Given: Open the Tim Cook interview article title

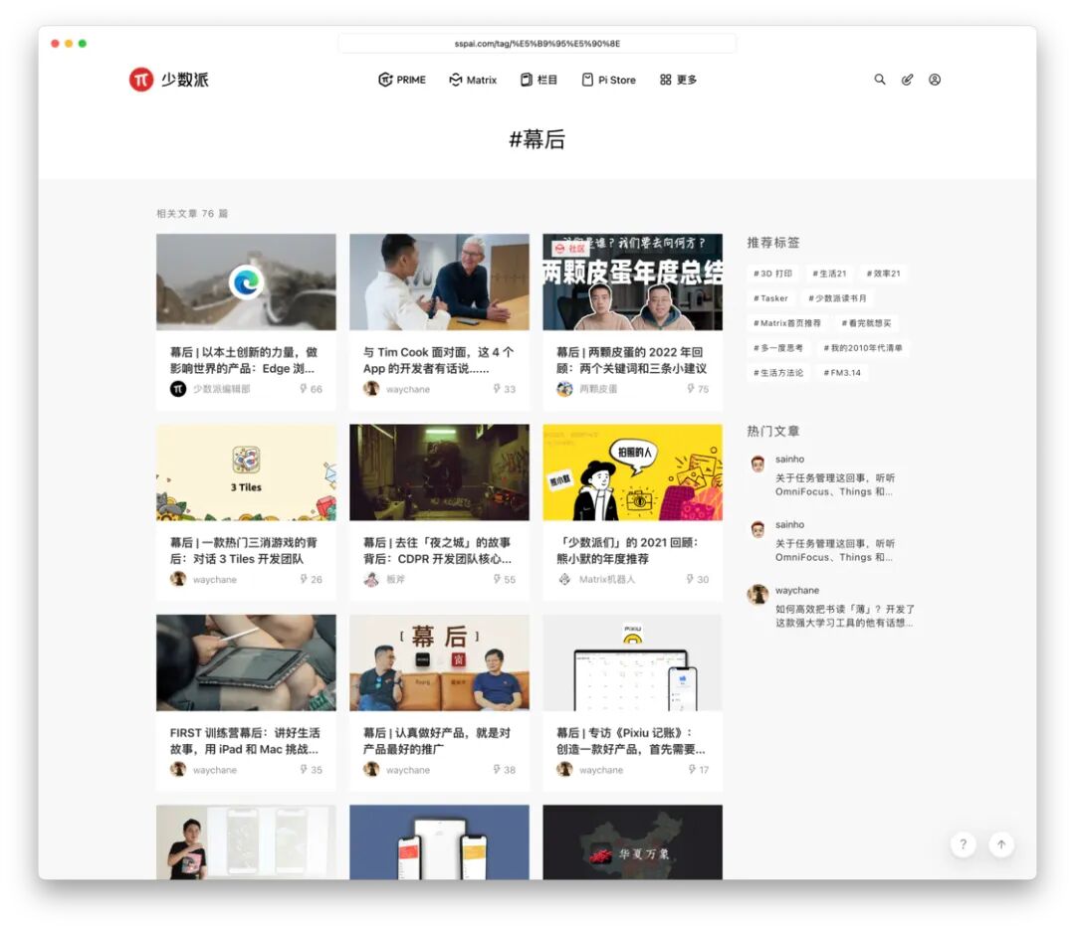Looking at the screenshot, I should [x=439, y=360].
